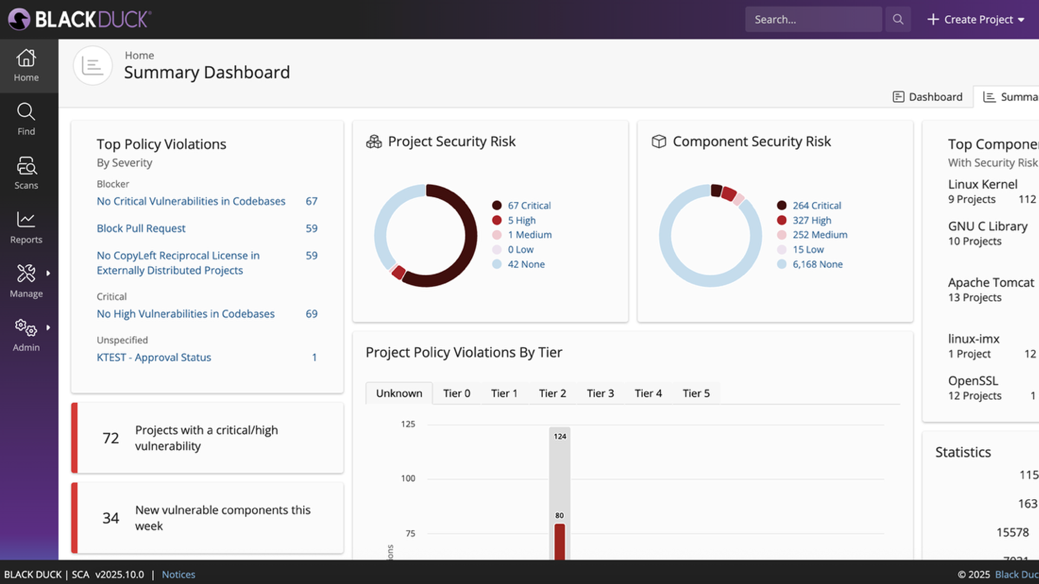The width and height of the screenshot is (1039, 584).
Task: Open the Reports chart icon
Action: [26, 220]
